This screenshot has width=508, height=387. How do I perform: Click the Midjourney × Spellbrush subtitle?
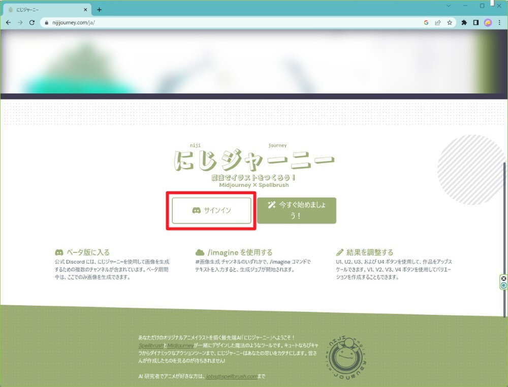[254, 185]
